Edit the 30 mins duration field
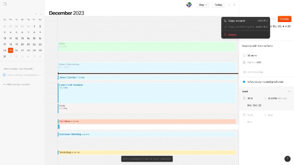Image resolution: width=294 pixels, height=165 pixels. [x=252, y=56]
